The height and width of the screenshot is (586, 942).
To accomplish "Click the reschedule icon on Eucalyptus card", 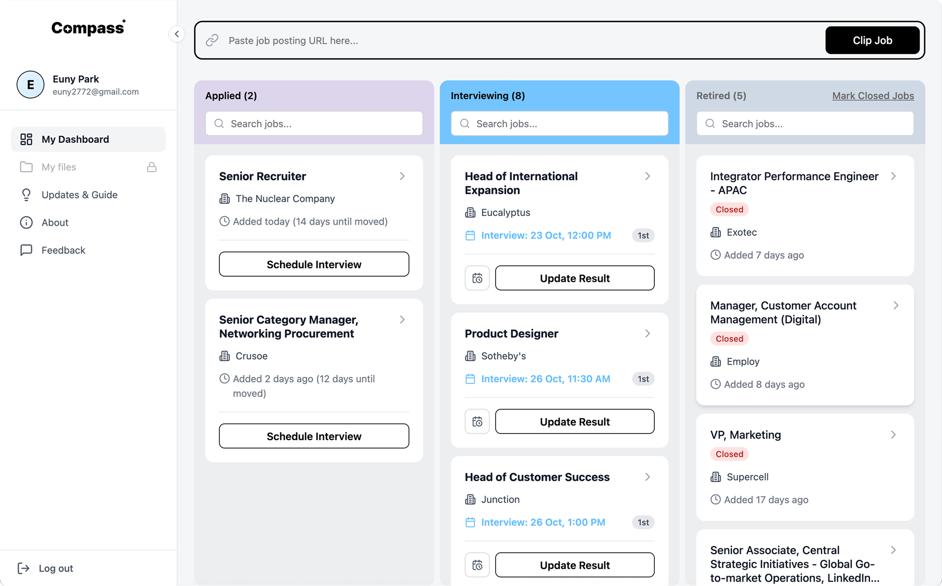I will [477, 278].
